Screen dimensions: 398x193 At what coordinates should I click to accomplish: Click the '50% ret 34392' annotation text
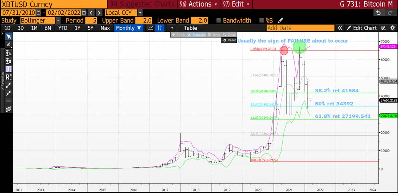click(334, 104)
